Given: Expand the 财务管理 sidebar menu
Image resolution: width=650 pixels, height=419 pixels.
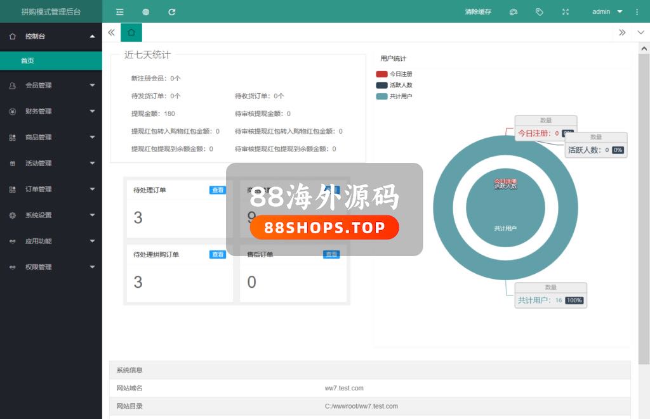Looking at the screenshot, I should coord(51,112).
